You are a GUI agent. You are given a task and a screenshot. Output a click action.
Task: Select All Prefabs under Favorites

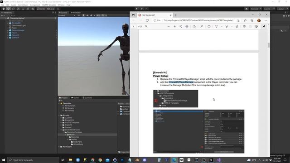point(69,110)
